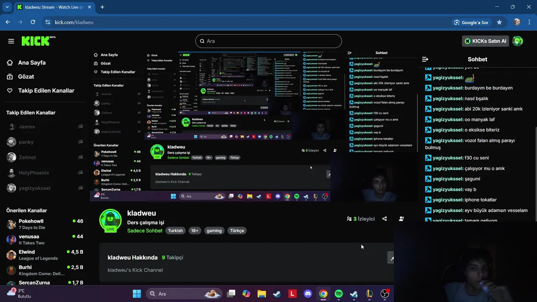Viewport: 537px width, 302px height.
Task: Select the Türkçe tag
Action: pos(237,231)
